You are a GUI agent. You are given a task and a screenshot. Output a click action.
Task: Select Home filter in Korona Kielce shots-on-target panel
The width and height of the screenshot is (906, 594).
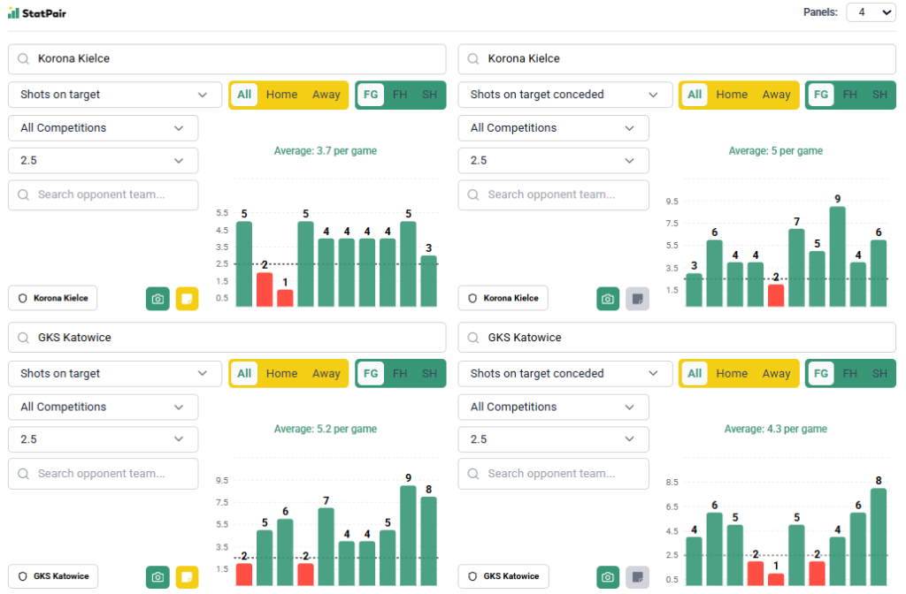(281, 95)
